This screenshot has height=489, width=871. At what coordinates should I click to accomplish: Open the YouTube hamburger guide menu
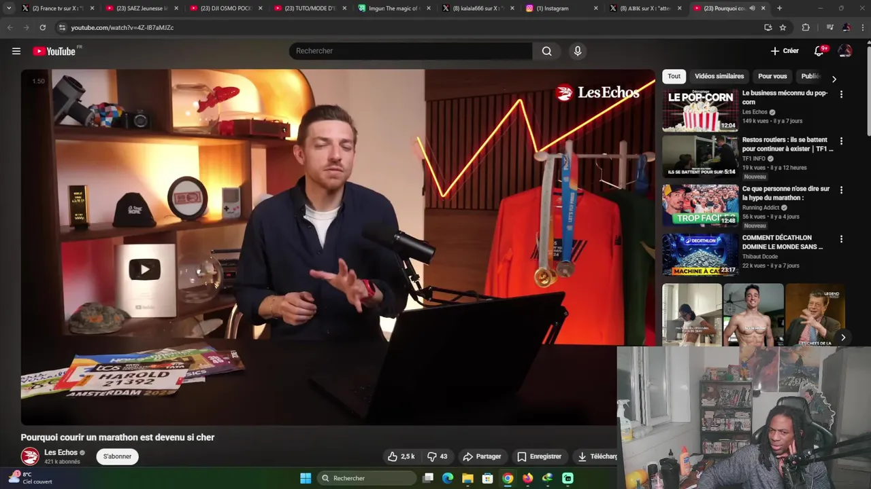pyautogui.click(x=16, y=51)
